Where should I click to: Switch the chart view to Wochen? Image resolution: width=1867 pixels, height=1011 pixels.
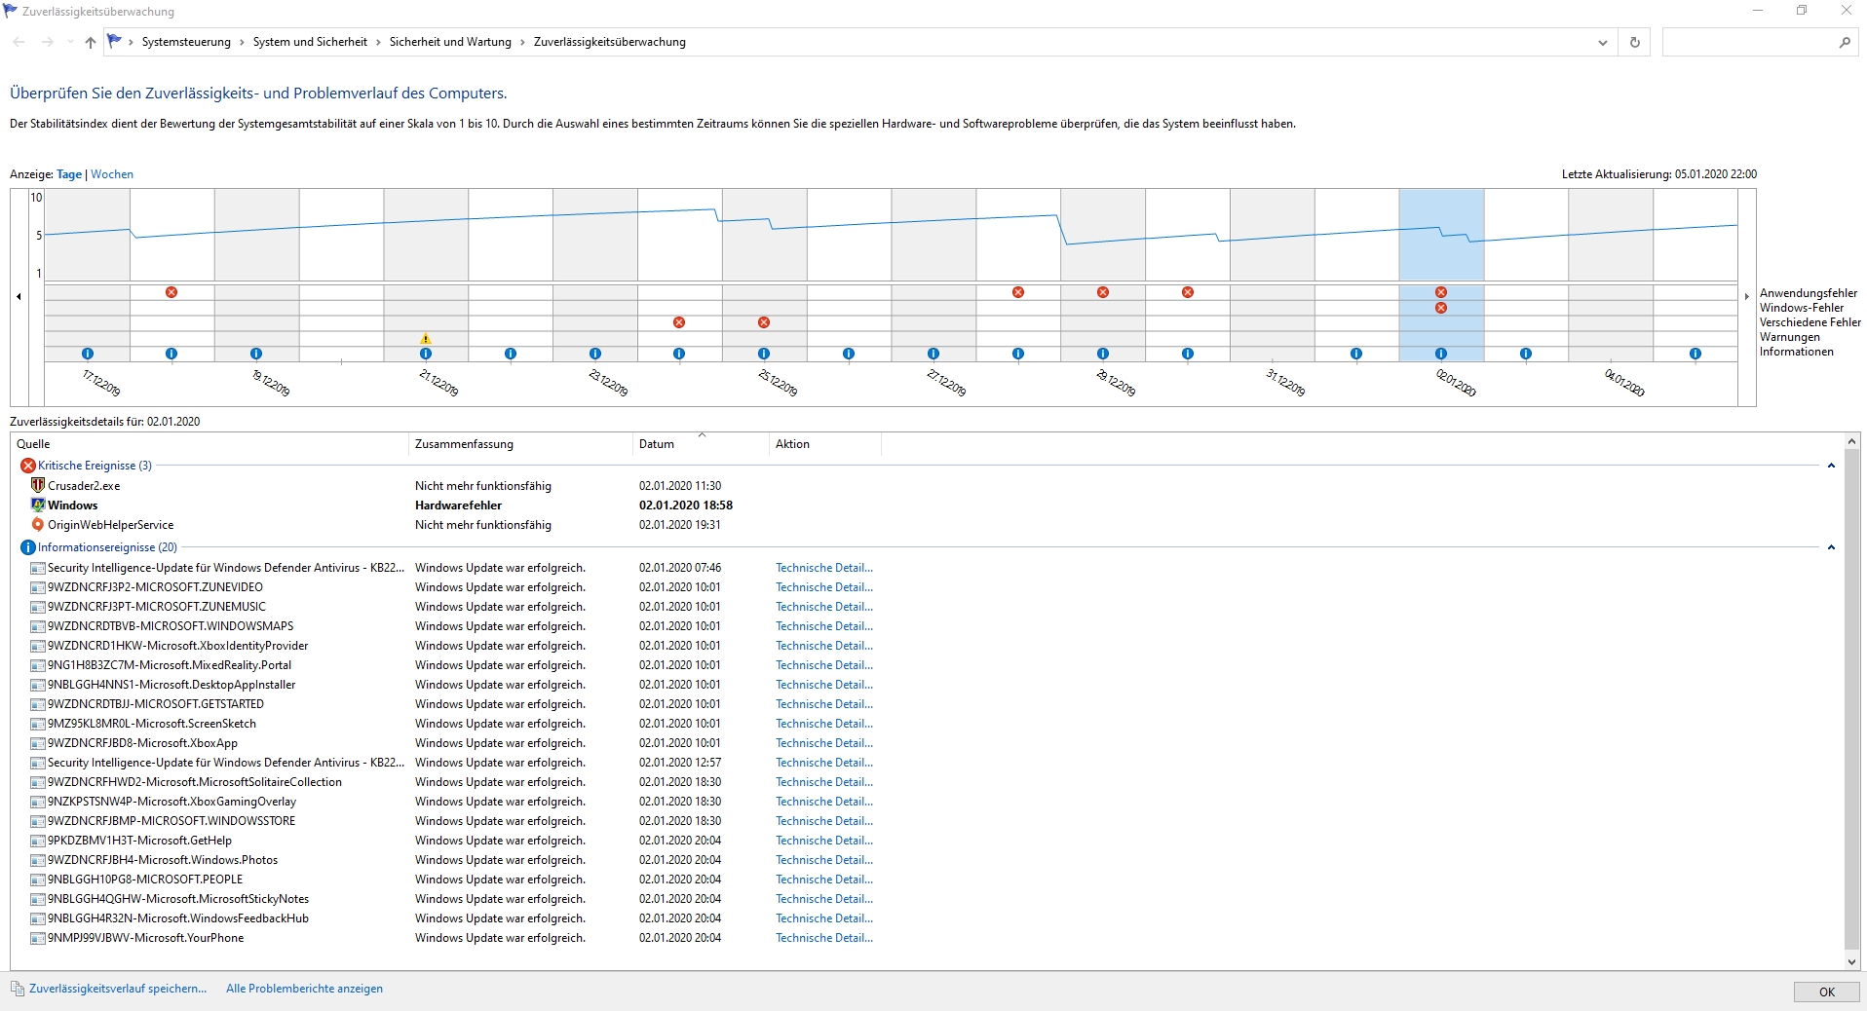(x=112, y=174)
